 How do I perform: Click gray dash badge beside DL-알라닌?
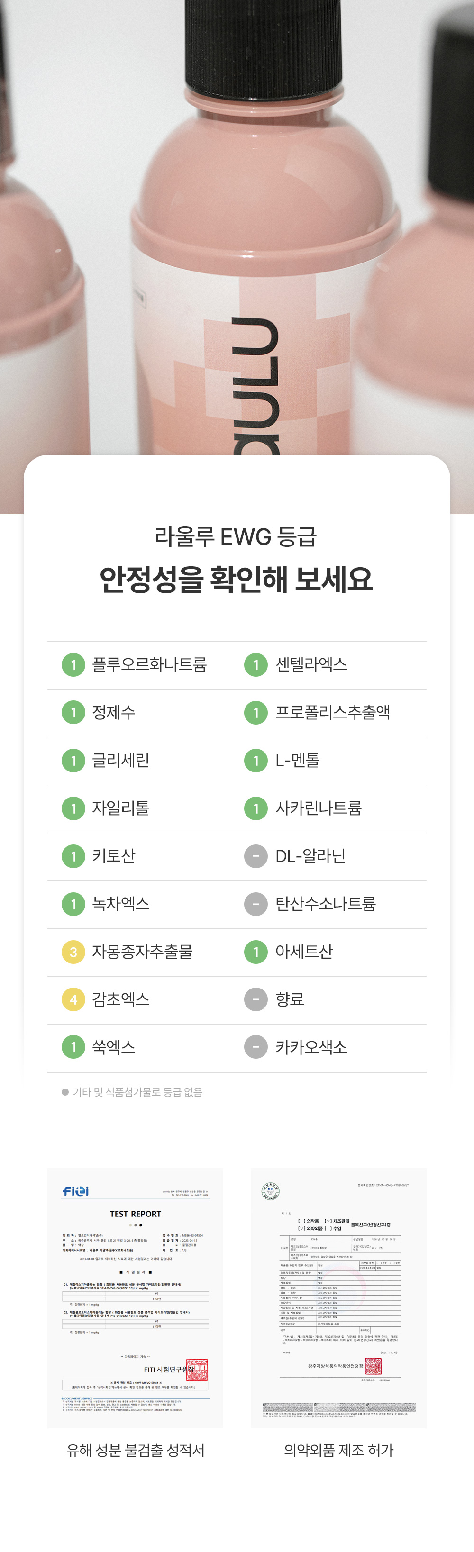(255, 856)
